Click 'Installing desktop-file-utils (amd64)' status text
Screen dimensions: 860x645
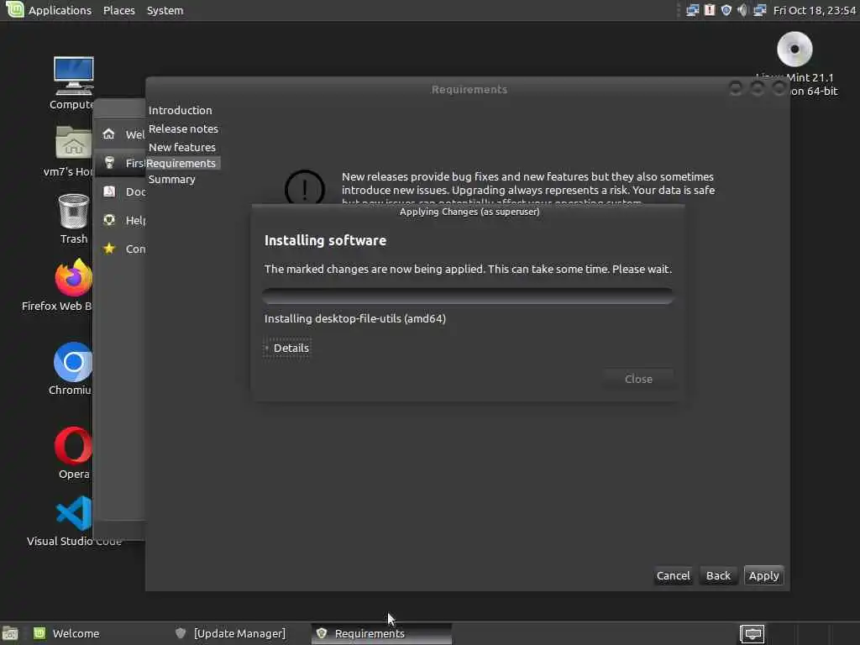click(x=355, y=318)
